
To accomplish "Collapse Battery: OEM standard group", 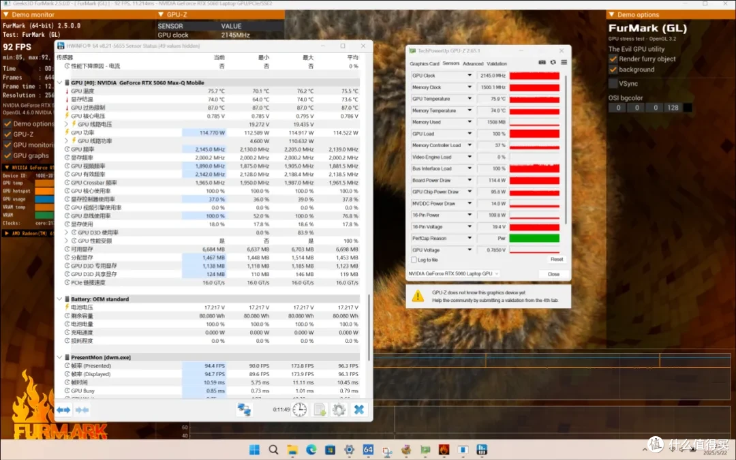I will click(x=59, y=299).
